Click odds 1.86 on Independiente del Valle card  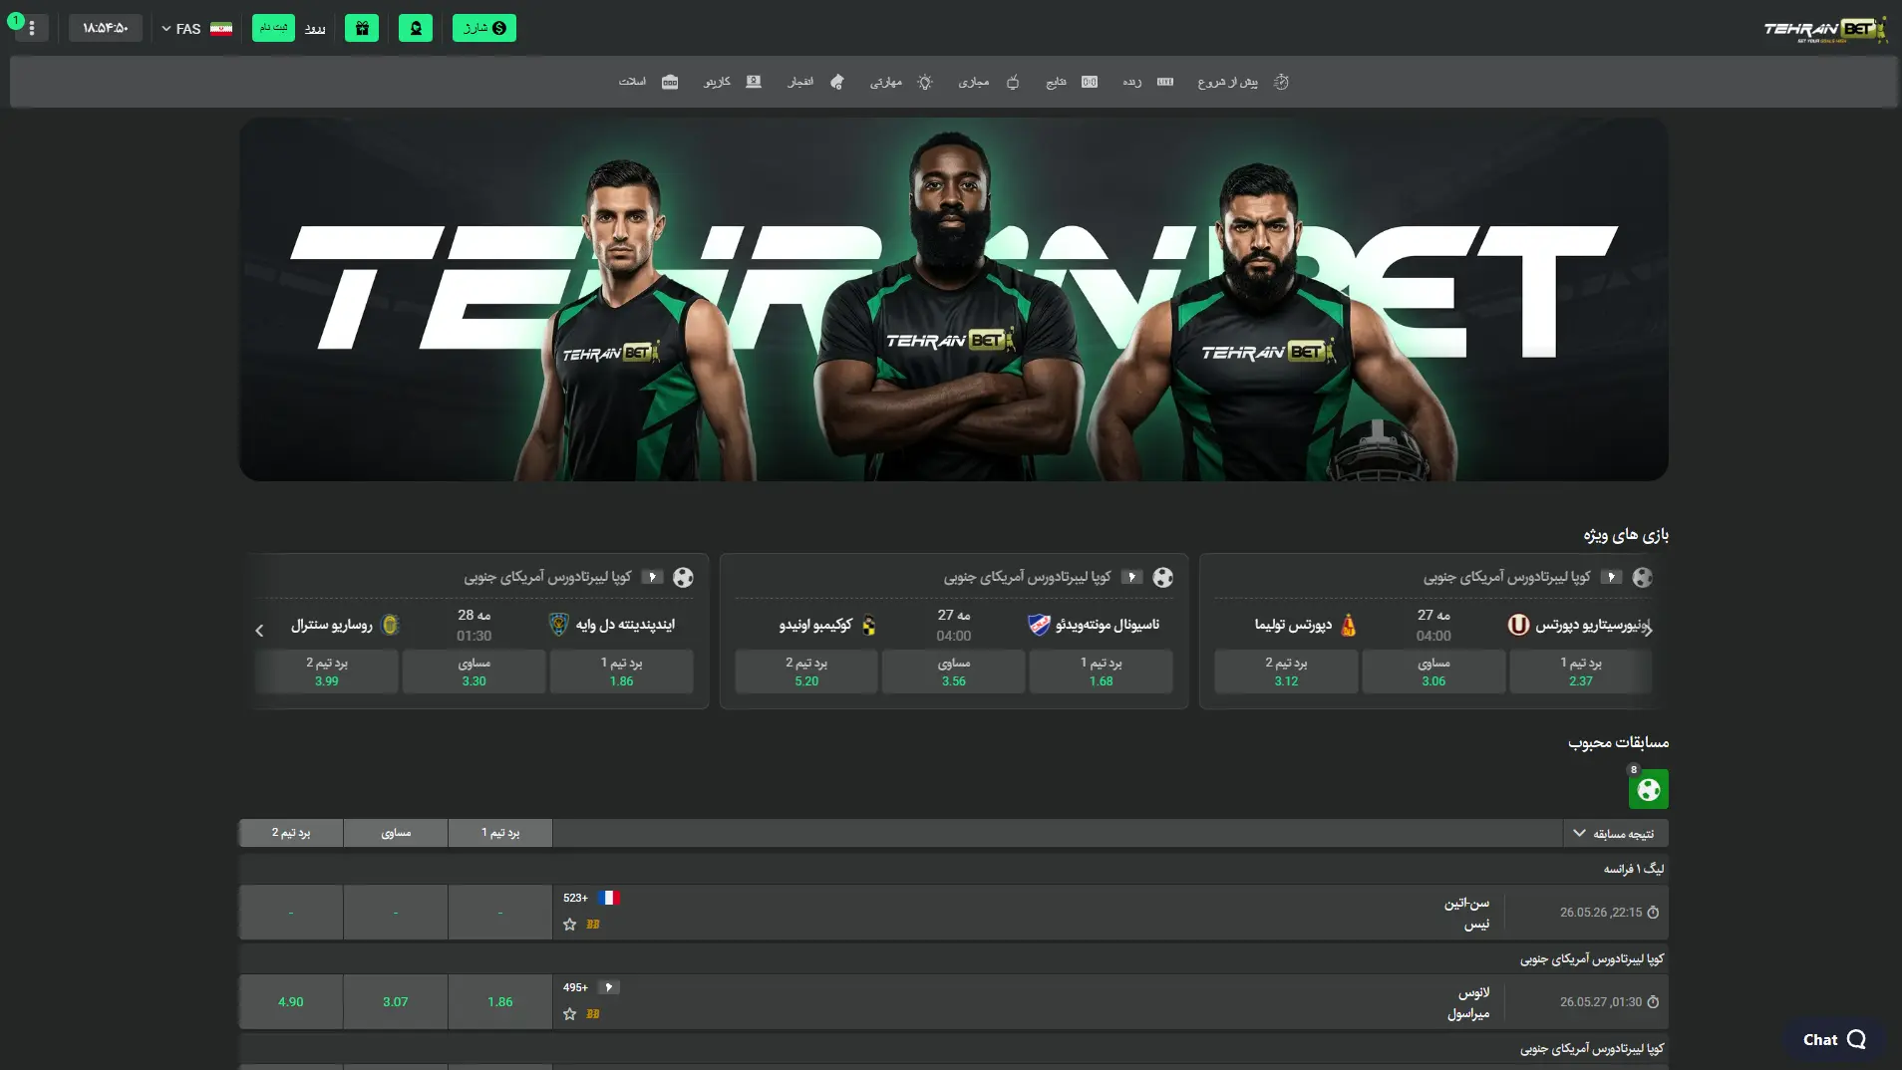coord(621,671)
